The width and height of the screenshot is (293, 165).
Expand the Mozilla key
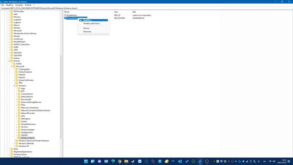click(9, 36)
